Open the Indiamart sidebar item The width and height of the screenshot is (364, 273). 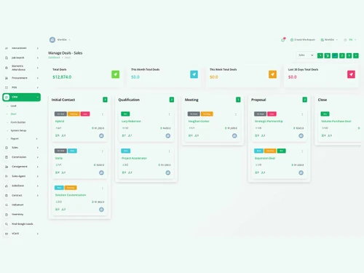point(17,205)
